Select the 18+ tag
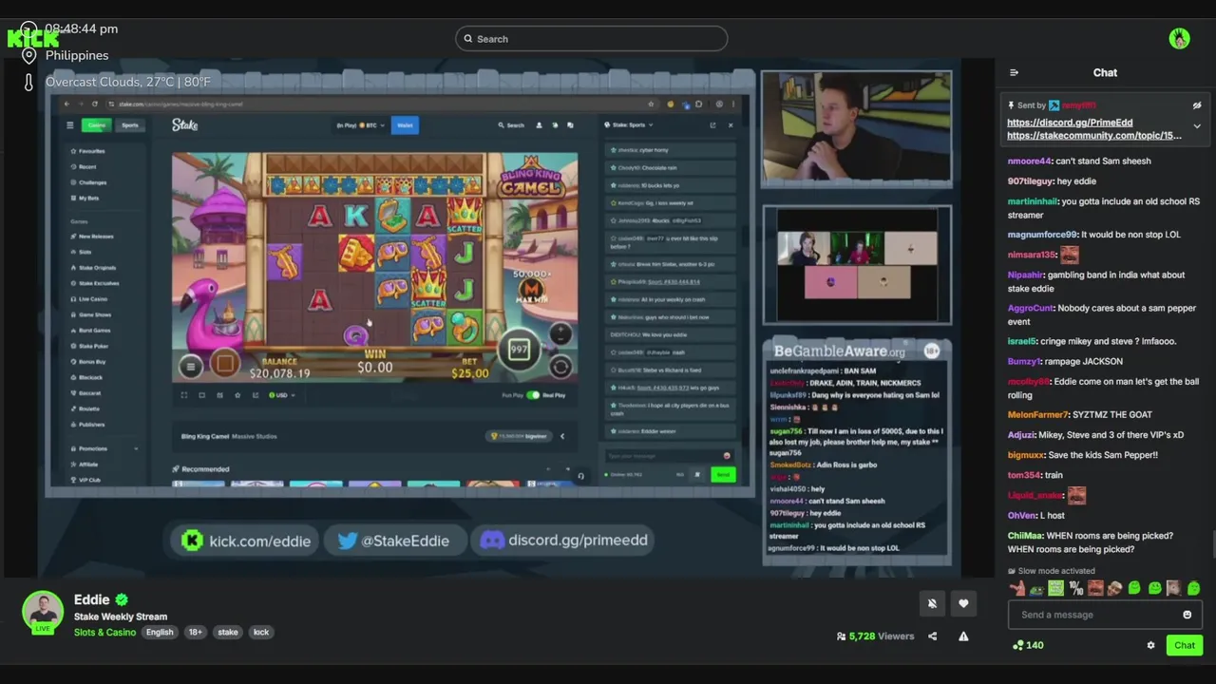 click(195, 632)
